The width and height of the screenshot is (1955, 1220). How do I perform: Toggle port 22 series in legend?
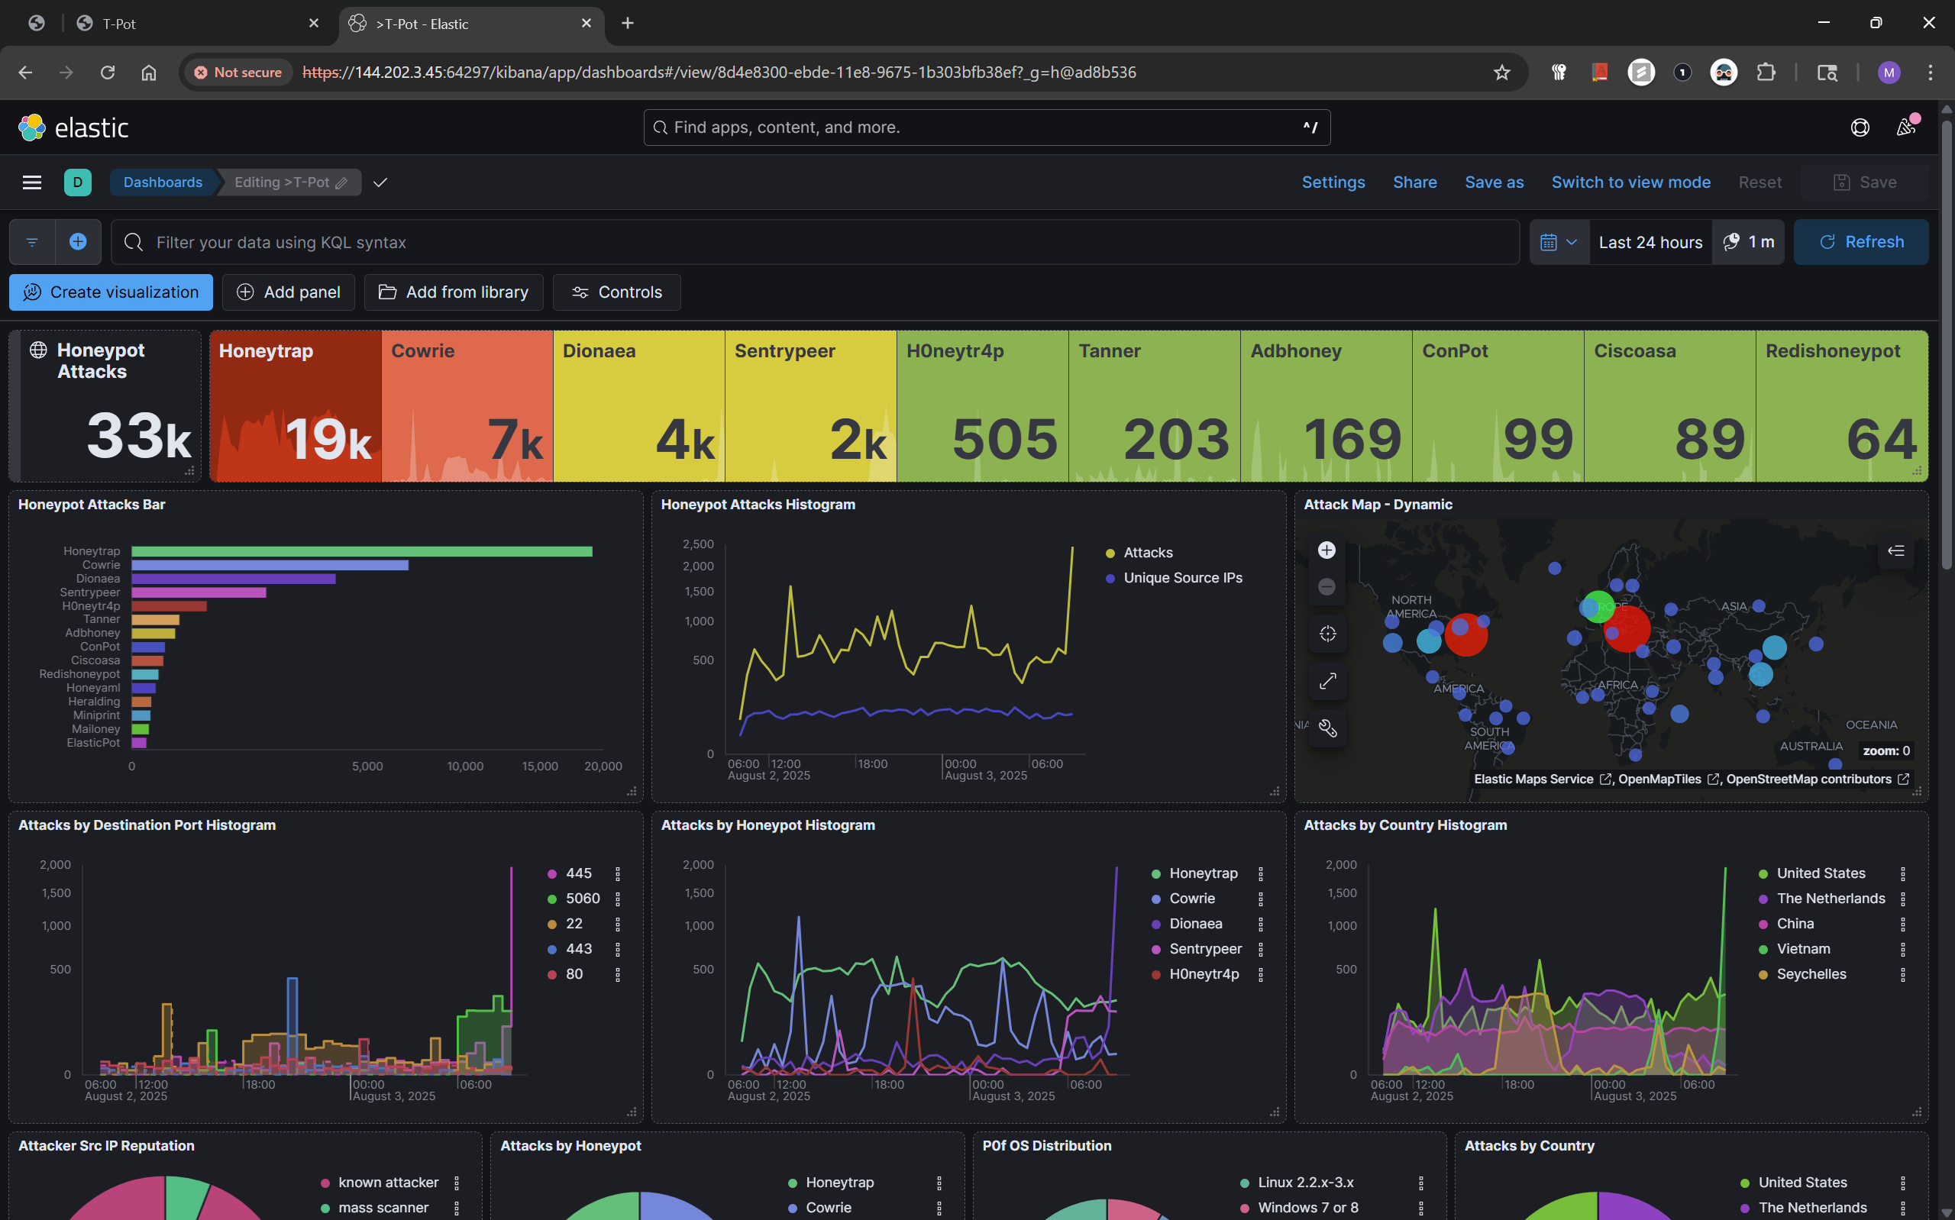[574, 924]
